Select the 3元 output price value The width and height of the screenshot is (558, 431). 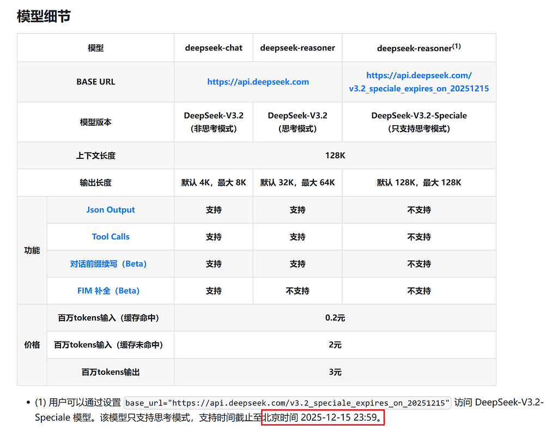click(x=335, y=372)
